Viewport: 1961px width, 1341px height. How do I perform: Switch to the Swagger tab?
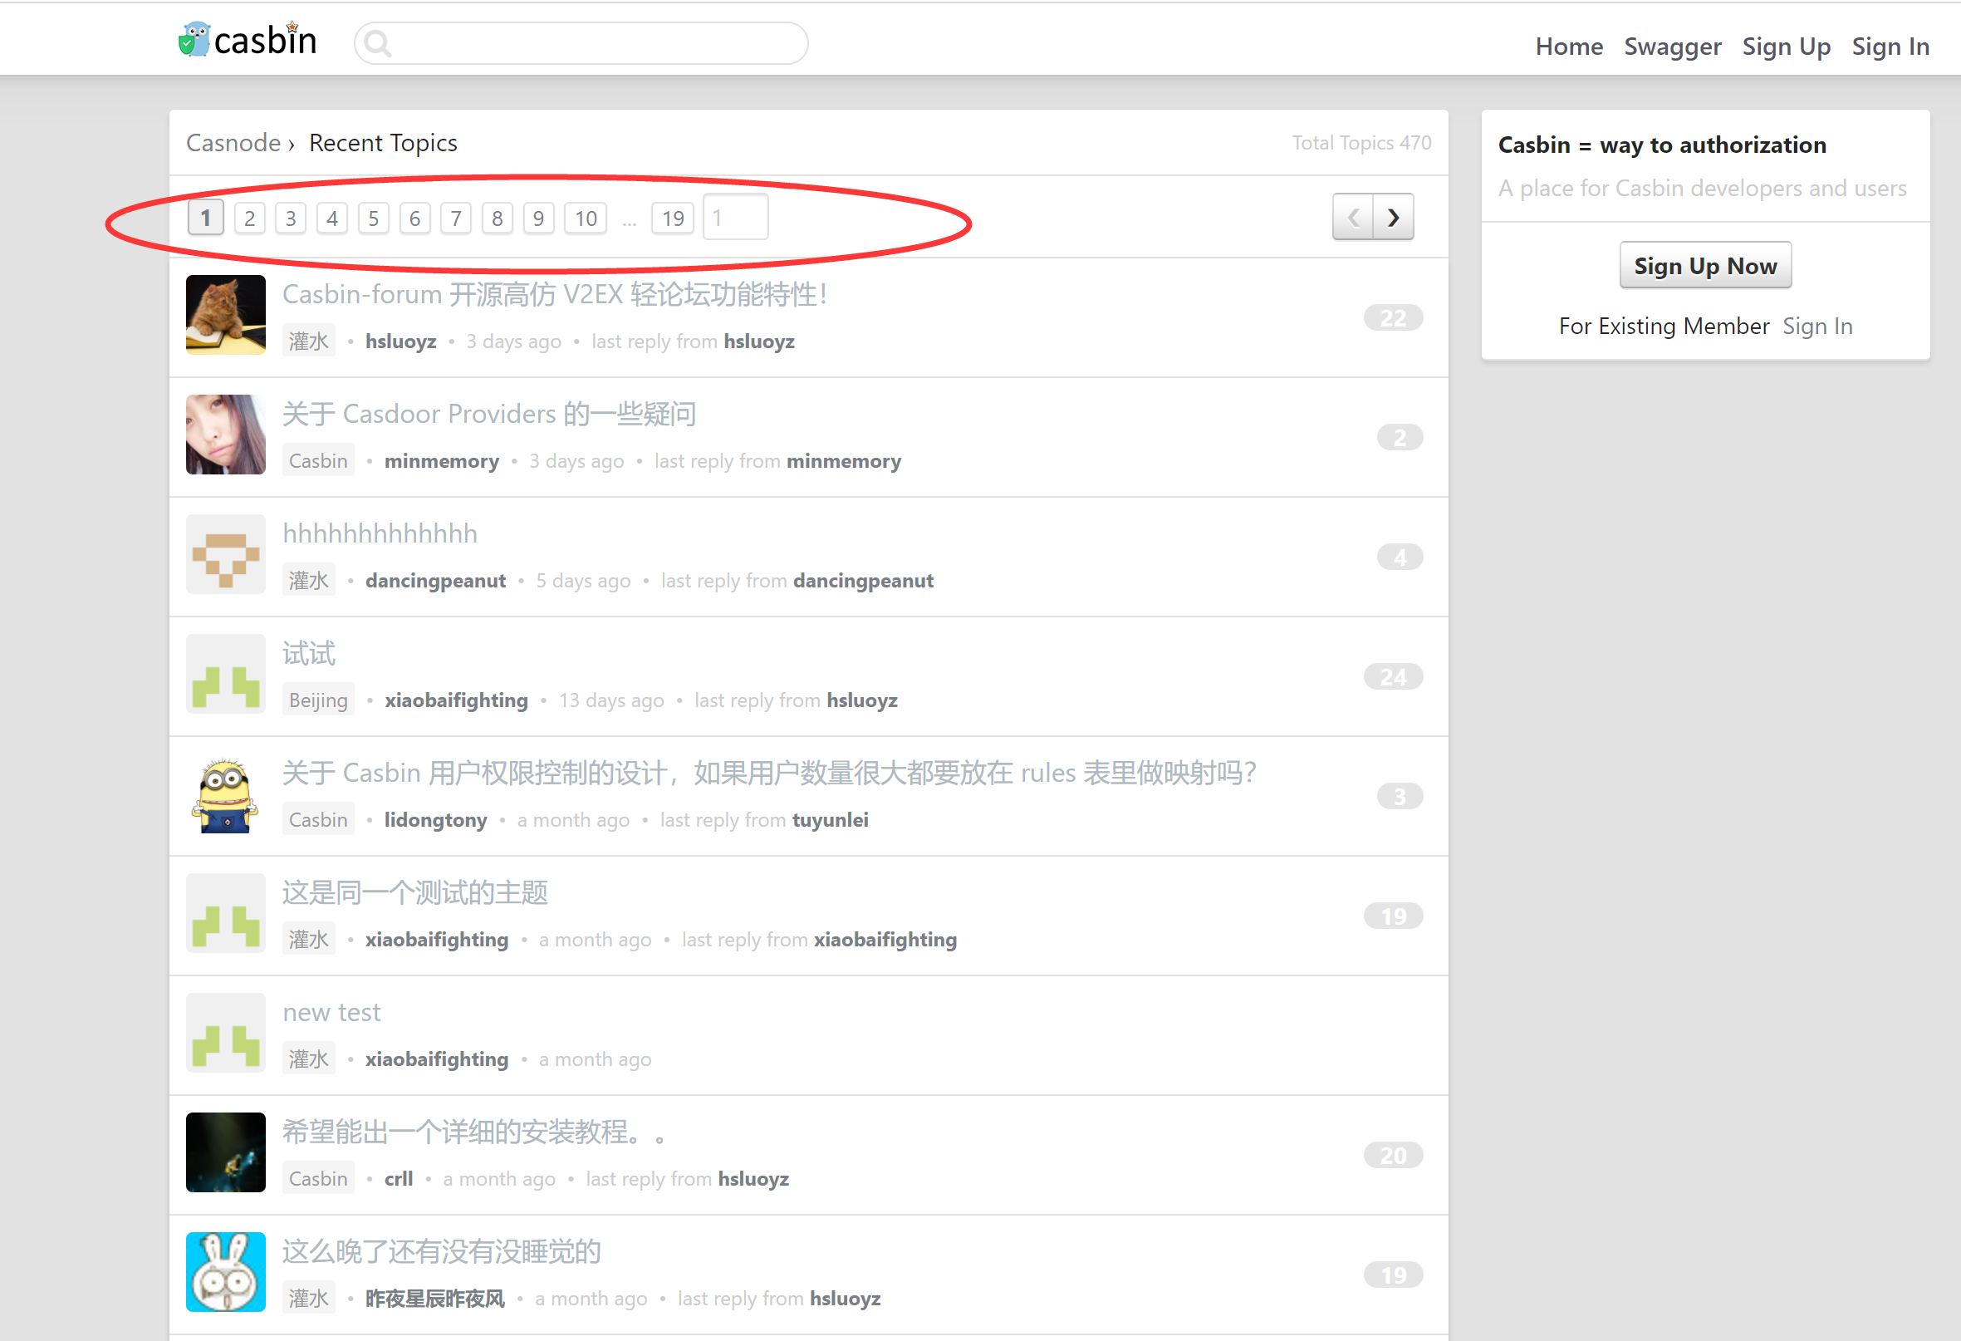(x=1673, y=47)
